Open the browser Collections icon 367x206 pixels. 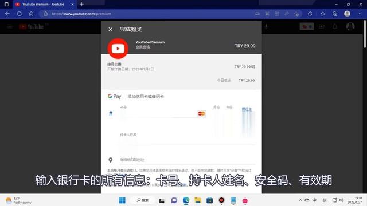click(x=335, y=14)
